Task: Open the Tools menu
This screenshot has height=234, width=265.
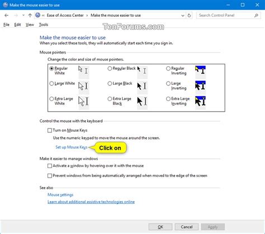Action: click(x=44, y=25)
